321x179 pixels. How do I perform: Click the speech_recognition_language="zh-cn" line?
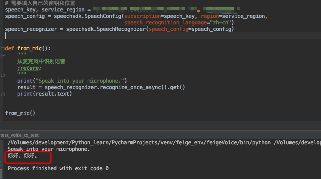click(x=179, y=22)
